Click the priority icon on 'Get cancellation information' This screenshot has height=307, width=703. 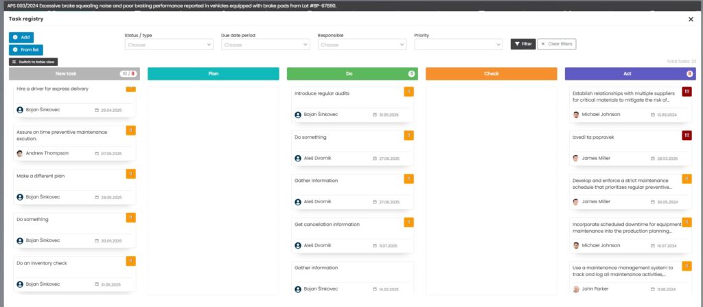(408, 222)
